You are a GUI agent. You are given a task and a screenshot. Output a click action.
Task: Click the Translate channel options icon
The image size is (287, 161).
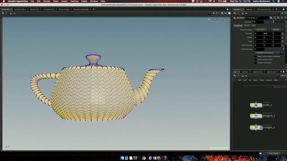(x=283, y=34)
